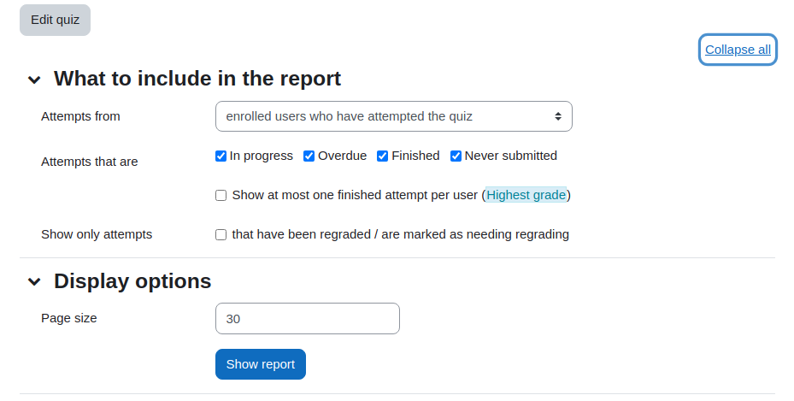This screenshot has height=401, width=794.
Task: Open the 'Attempts from' dropdown
Action: pos(393,116)
